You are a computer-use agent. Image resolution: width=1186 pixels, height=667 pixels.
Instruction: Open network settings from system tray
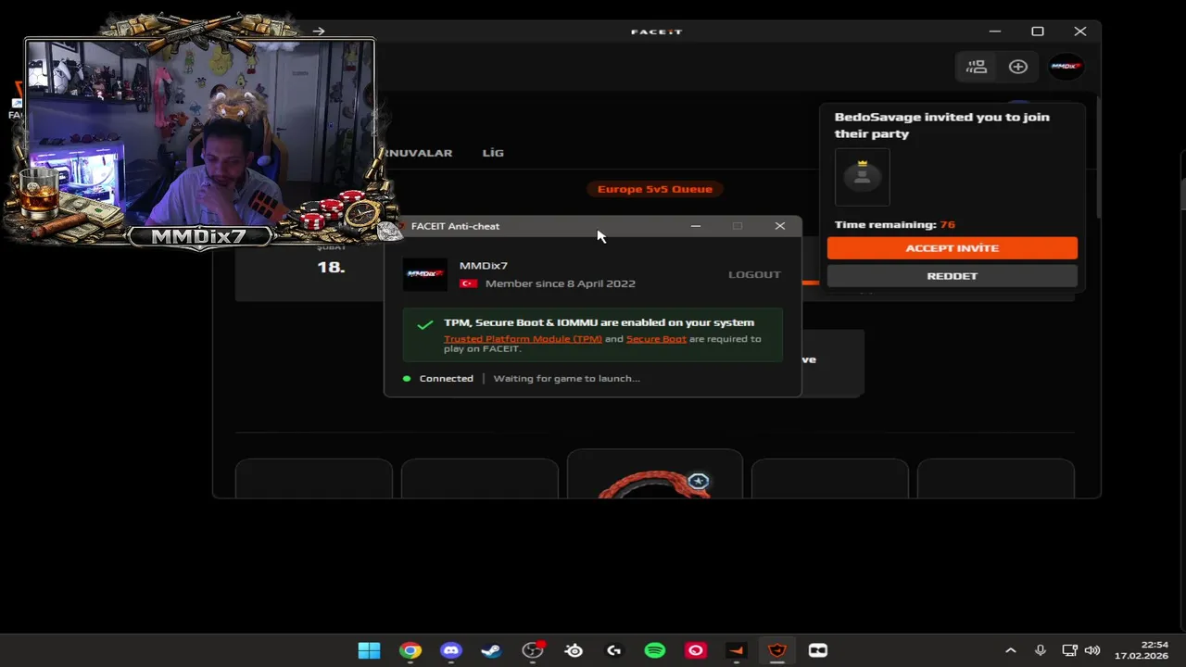pyautogui.click(x=1069, y=650)
